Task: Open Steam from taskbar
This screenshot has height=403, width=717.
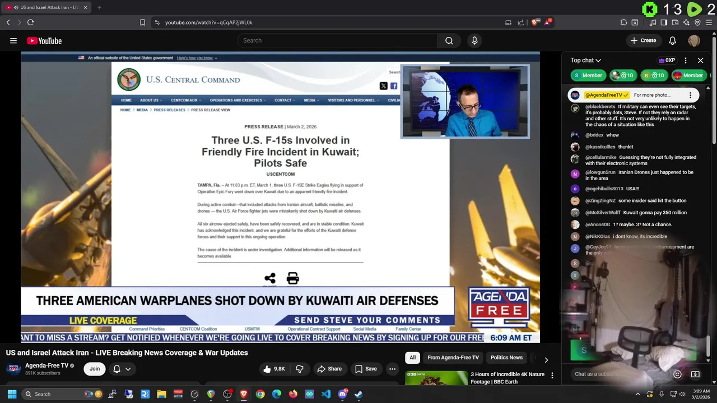Action: 358,394
